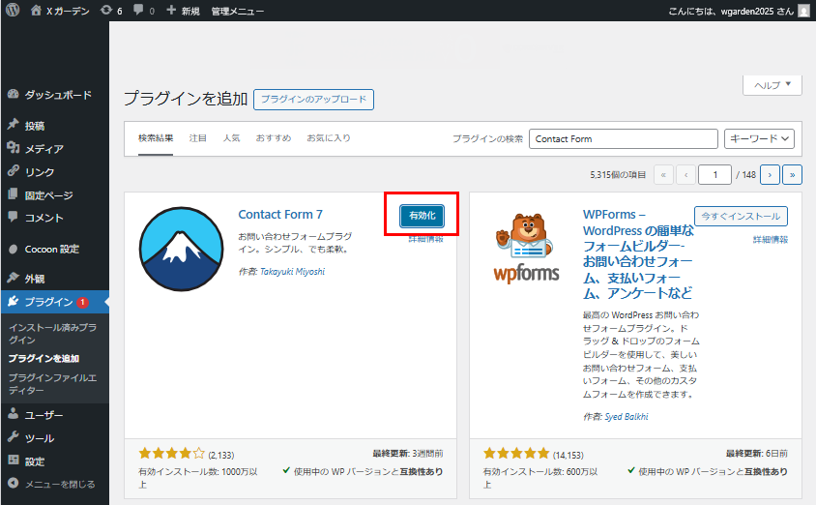Click the コメント bubble icon in sidebar
This screenshot has height=505, width=816.
tap(13, 217)
